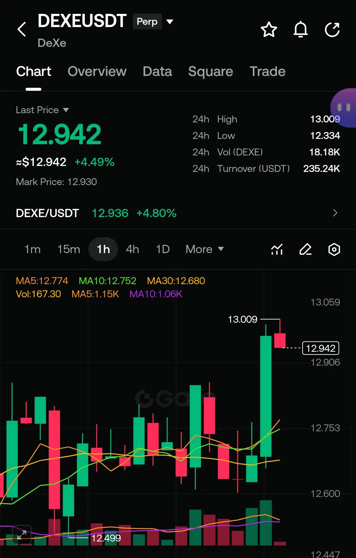Screen dimensions: 356x558
Task: Tap the Mark Price: 12.930 text
Action: click(56, 182)
